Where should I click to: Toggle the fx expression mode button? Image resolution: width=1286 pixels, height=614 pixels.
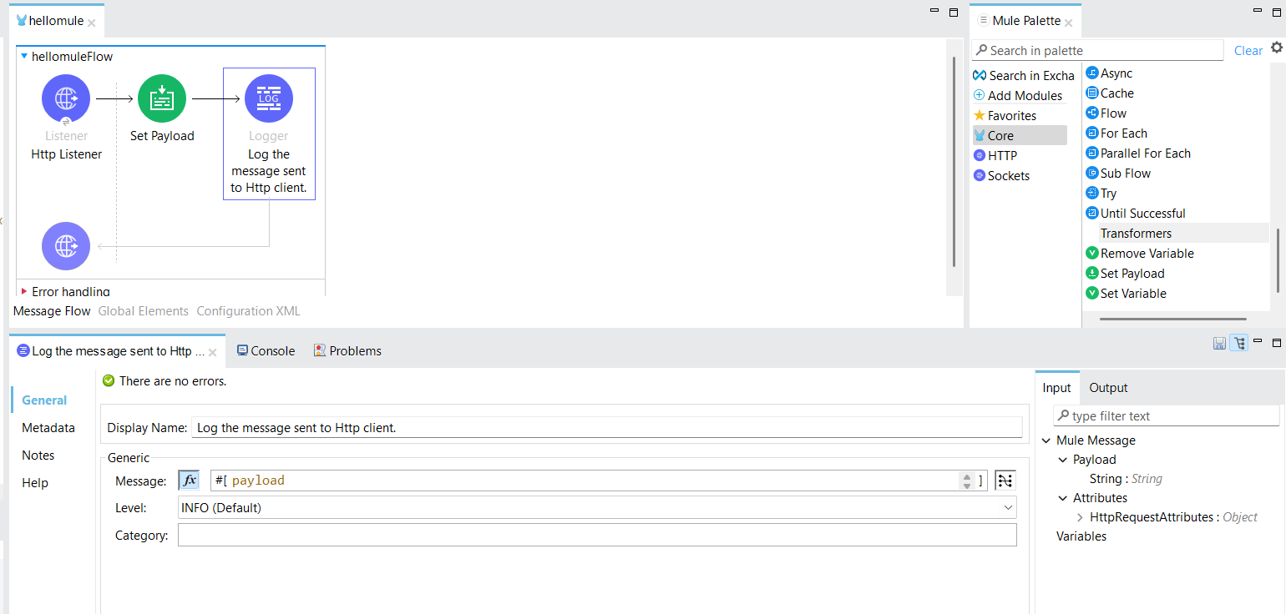click(x=190, y=481)
